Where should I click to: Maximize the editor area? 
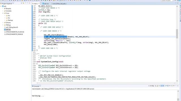pyautogui.click(x=178, y=3)
